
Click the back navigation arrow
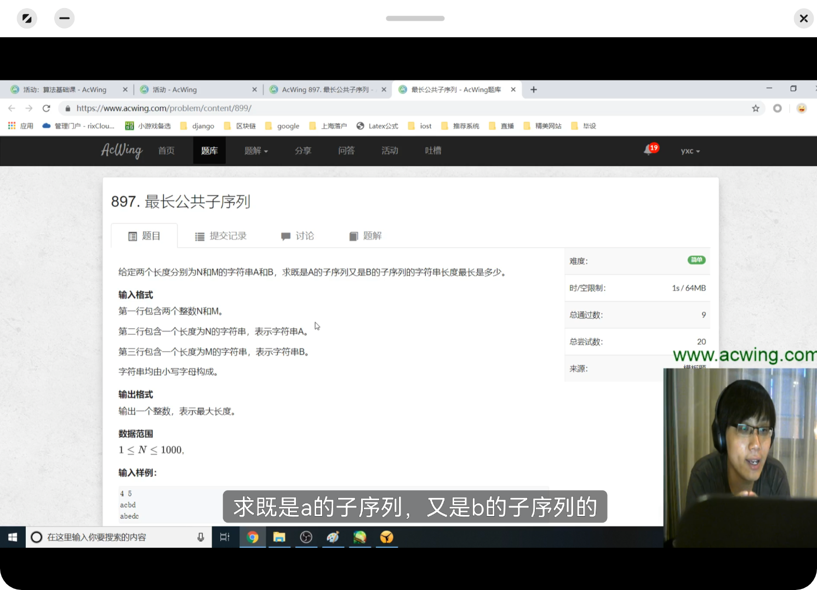pyautogui.click(x=12, y=108)
